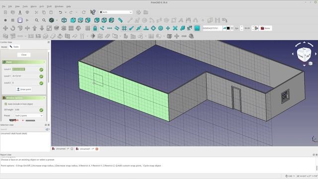Open the Arch workbench selector dropdown
The image size is (318, 179).
point(116,12)
